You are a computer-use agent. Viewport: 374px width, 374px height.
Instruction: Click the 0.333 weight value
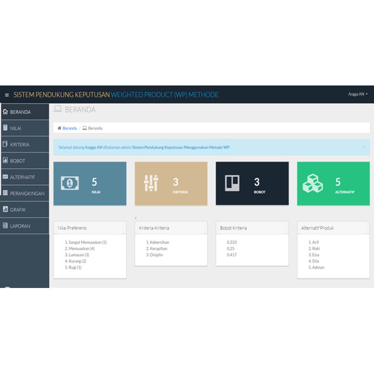click(231, 243)
